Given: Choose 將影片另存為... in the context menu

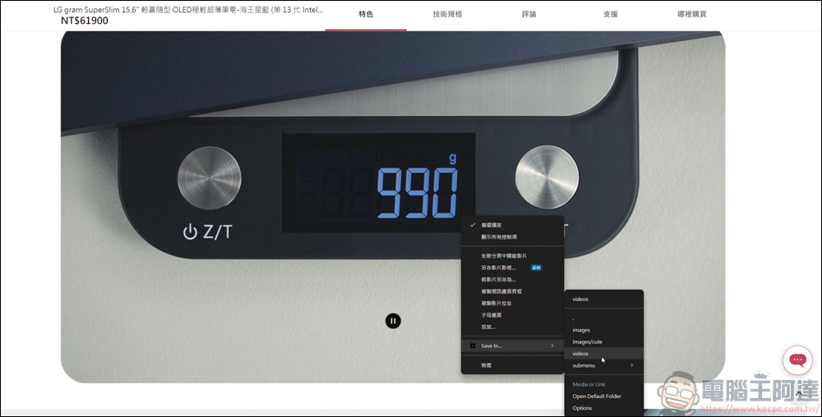Looking at the screenshot, I should click(512, 279).
